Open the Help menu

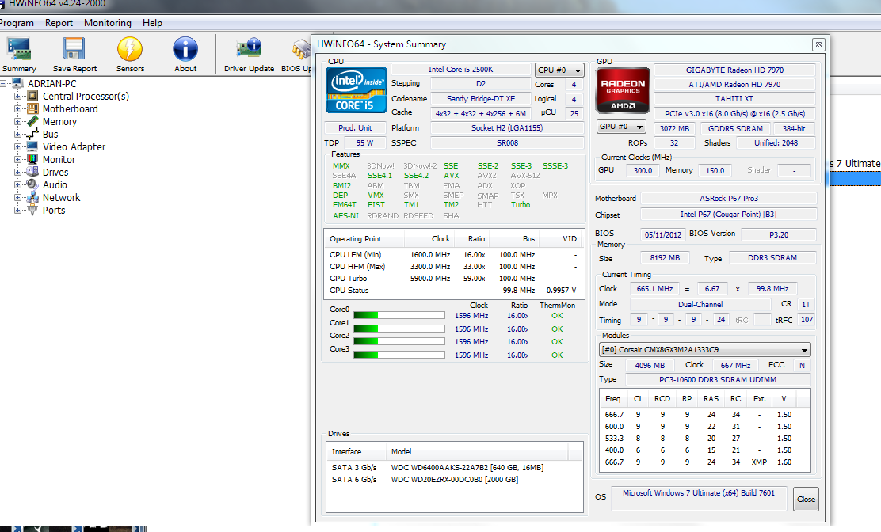152,23
